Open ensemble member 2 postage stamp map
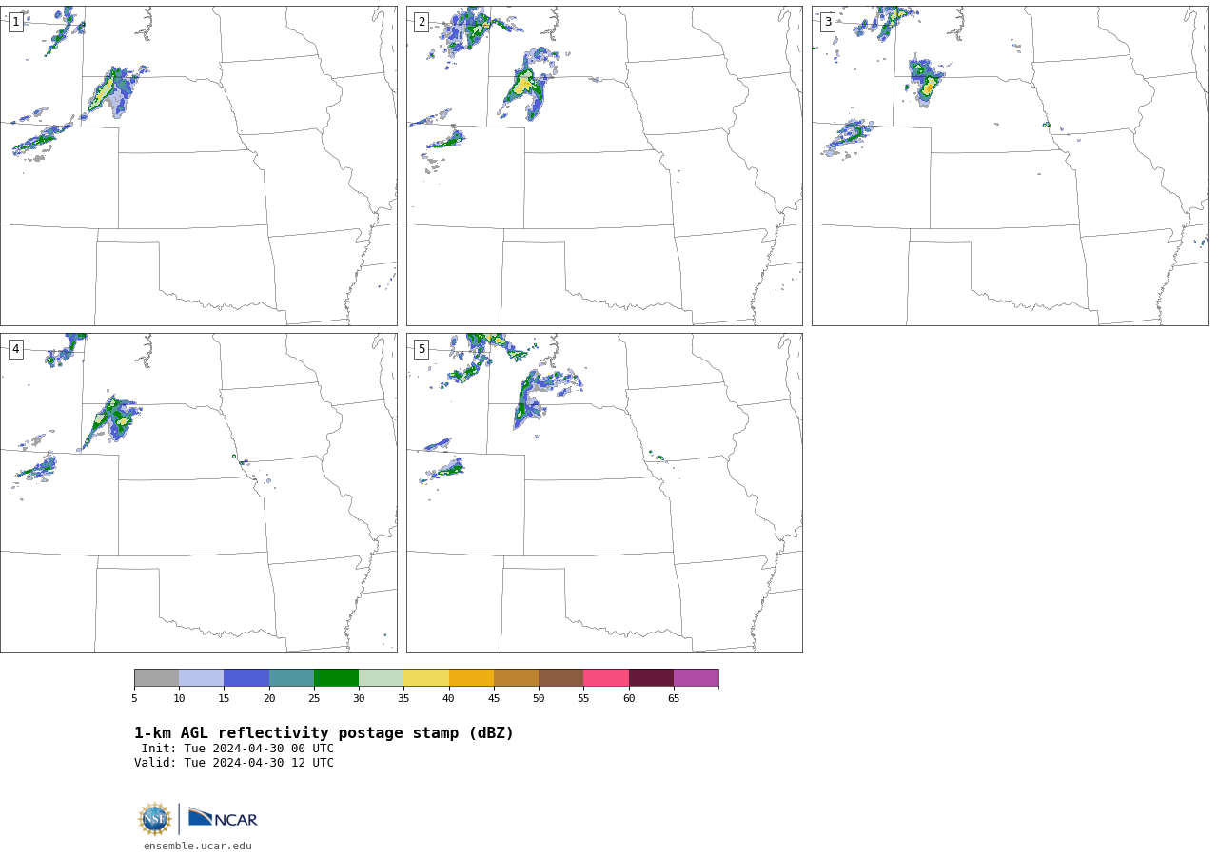Screen dimensions: 1218x857 [x=604, y=166]
